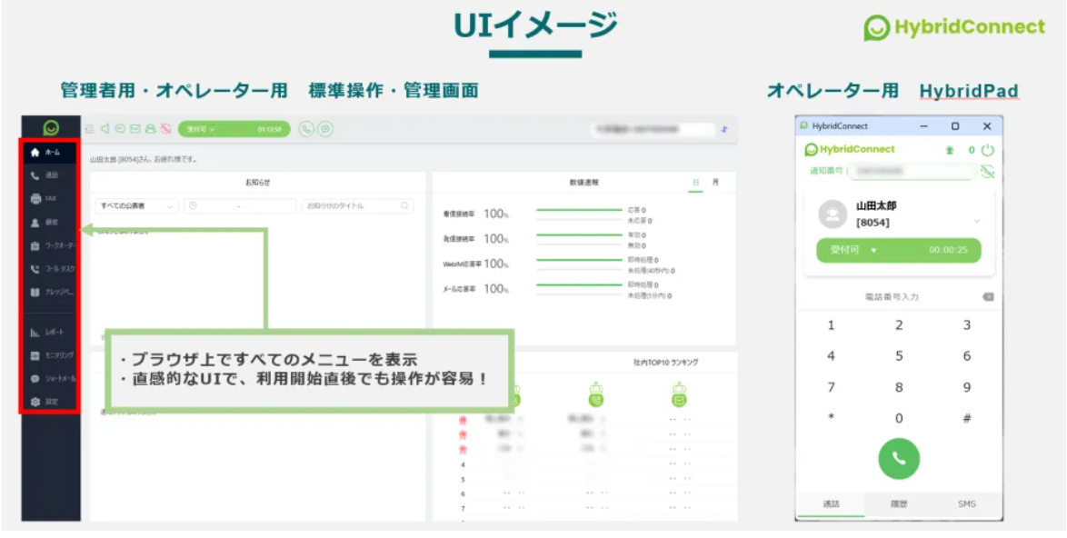The image size is (1067, 538).
Task: Open 通話 in the left sidebar
Action: (50, 175)
